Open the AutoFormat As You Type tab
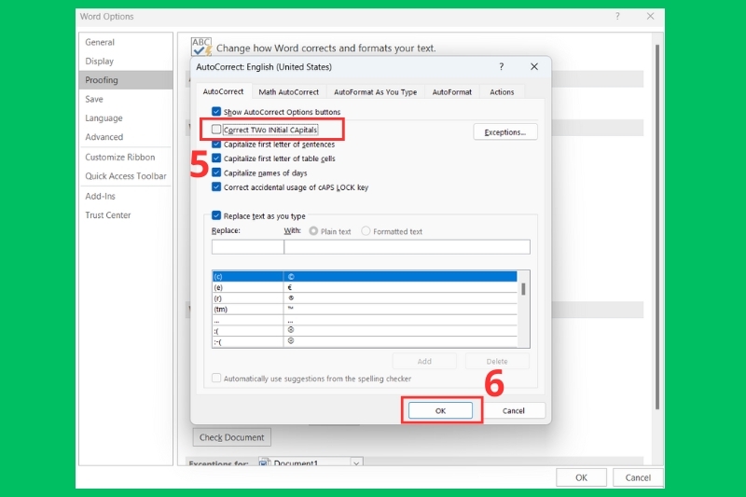This screenshot has height=497, width=746. tap(376, 91)
